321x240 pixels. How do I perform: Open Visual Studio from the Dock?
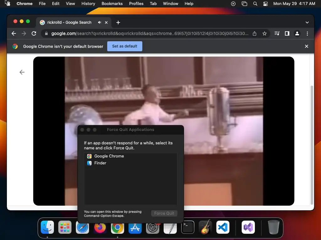click(x=248, y=227)
